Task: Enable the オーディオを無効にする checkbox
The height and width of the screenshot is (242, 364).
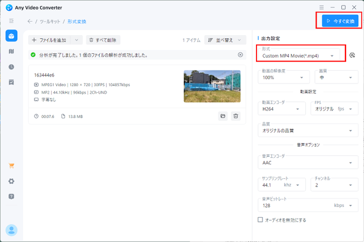Action: [260, 220]
